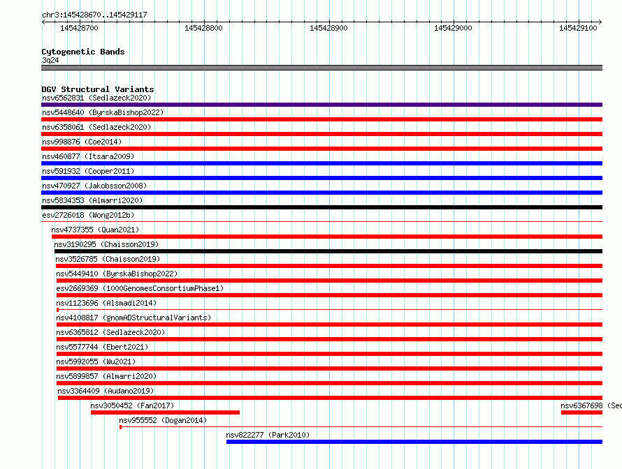Image resolution: width=622 pixels, height=469 pixels.
Task: Select the thin red esv2726018 line
Action: [x=321, y=221]
